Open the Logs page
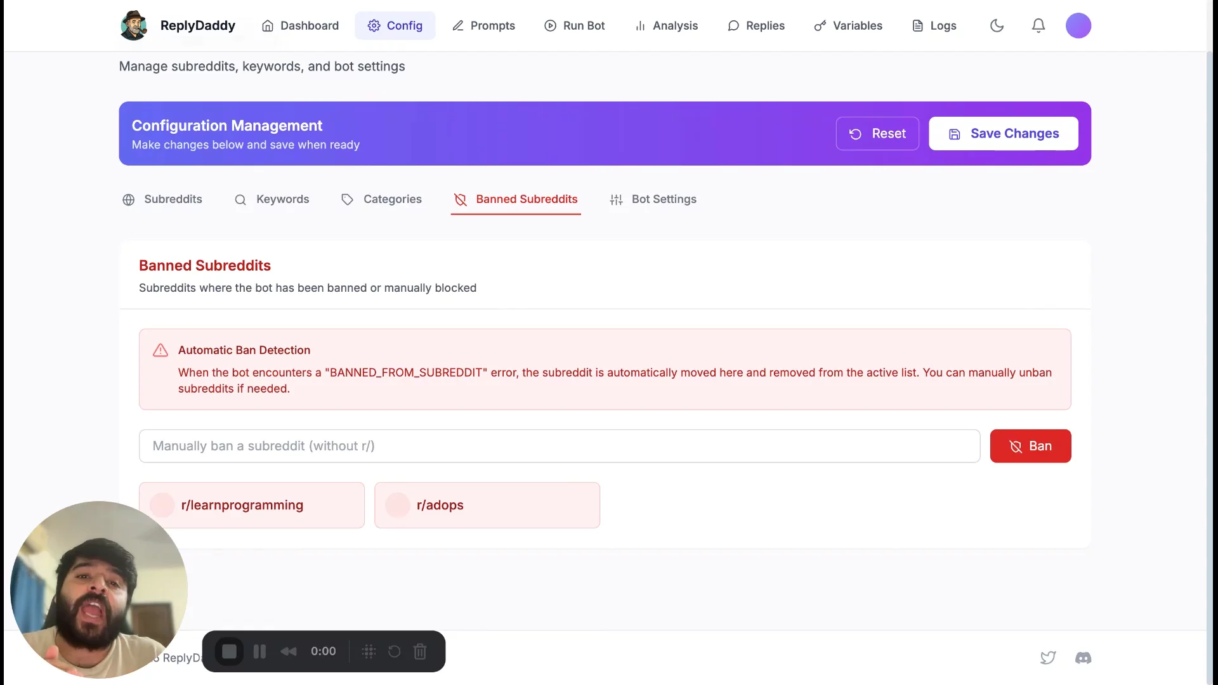 click(934, 25)
